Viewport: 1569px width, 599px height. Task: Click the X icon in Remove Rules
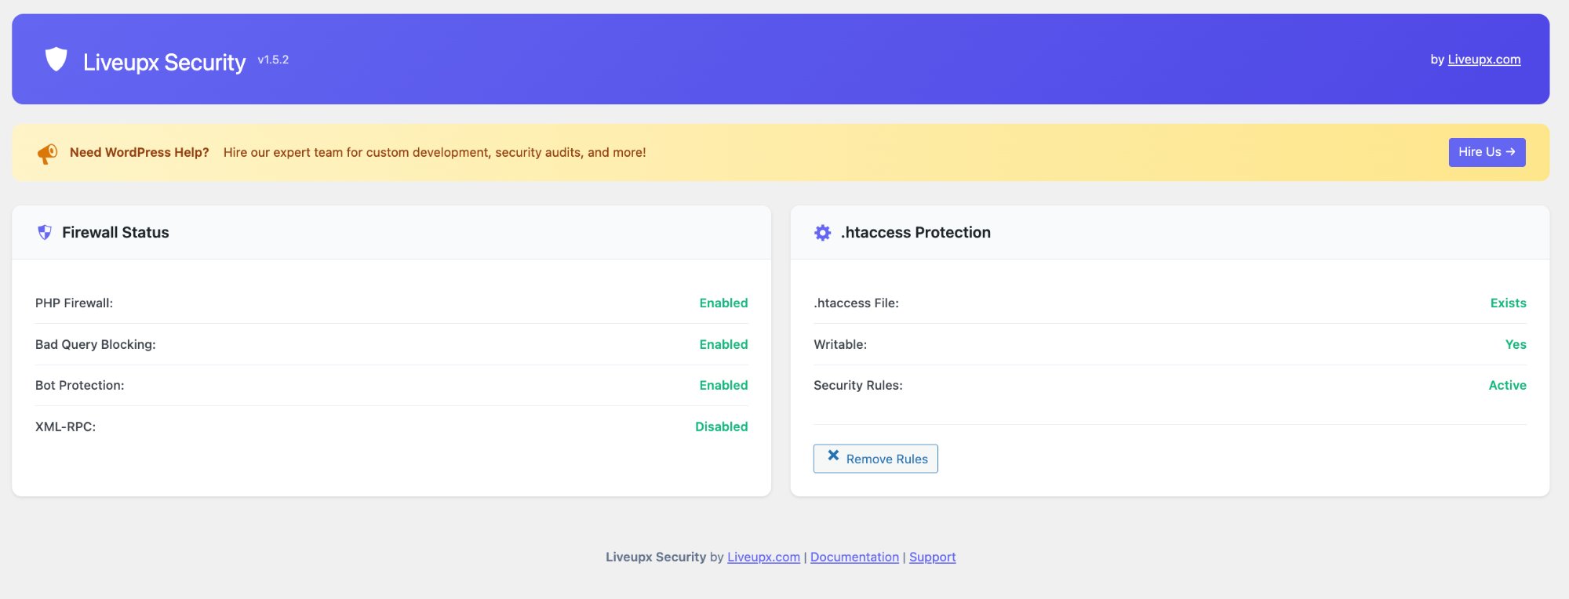coord(833,456)
